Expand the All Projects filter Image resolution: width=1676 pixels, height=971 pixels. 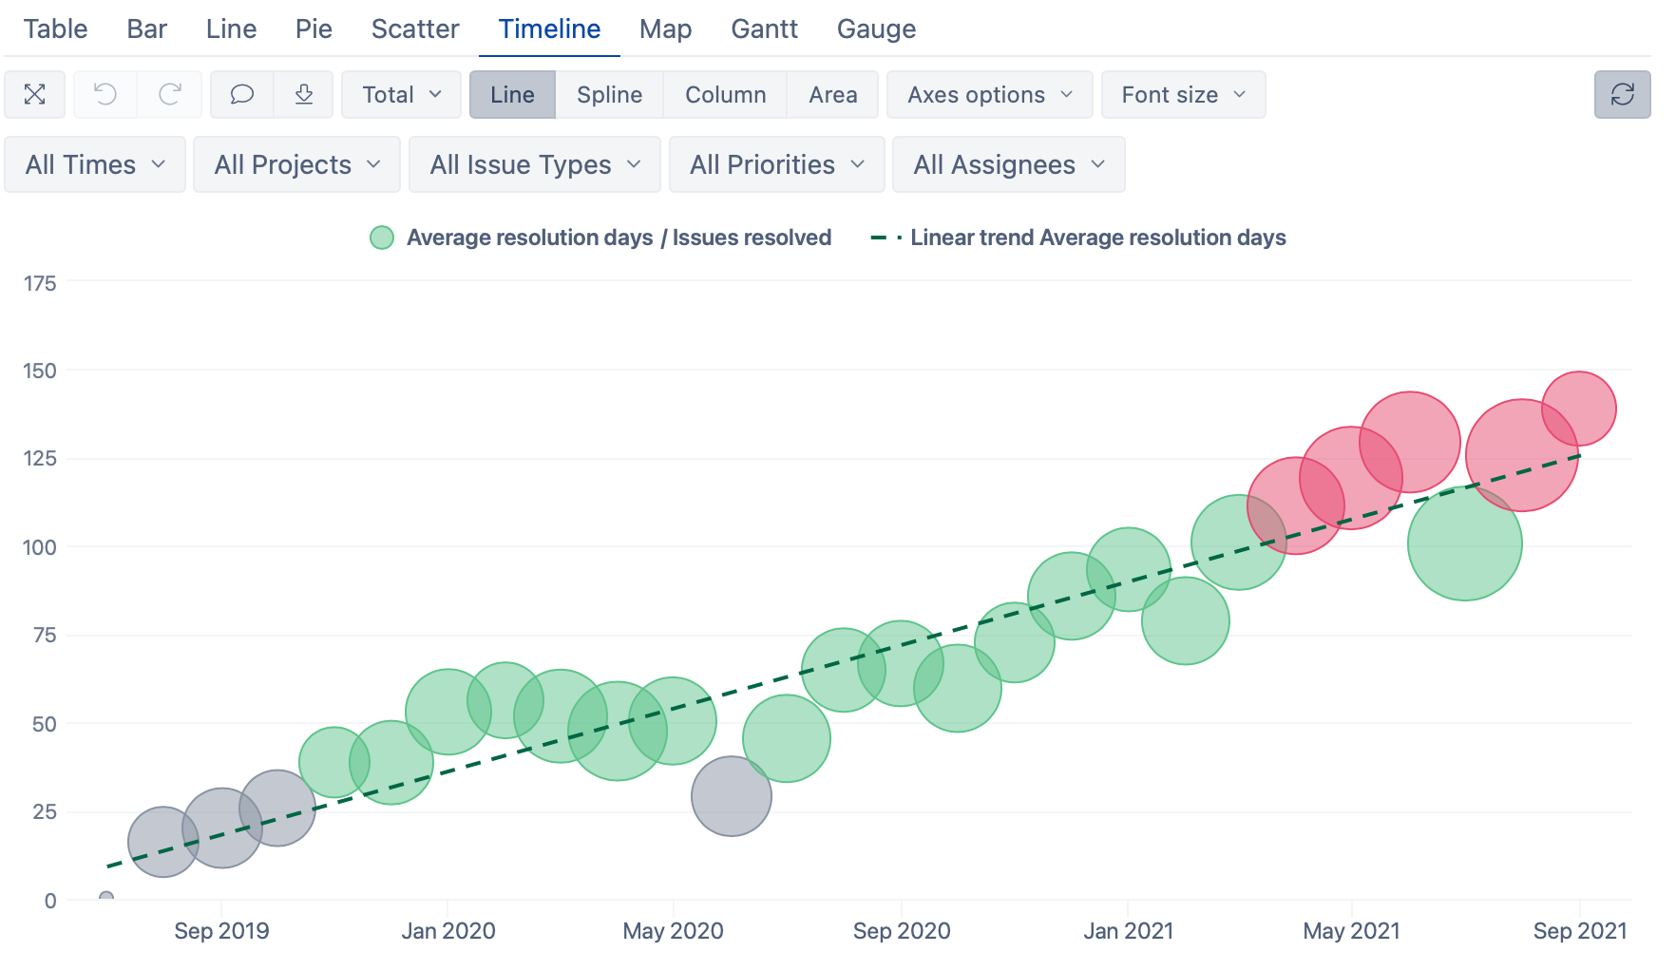(296, 164)
